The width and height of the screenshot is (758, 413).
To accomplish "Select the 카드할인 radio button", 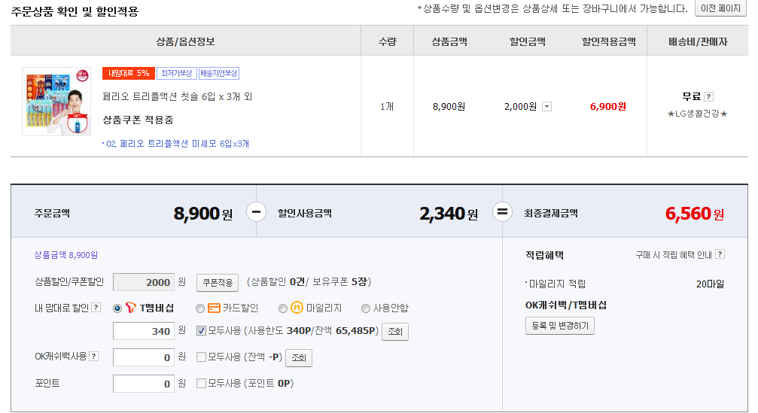I will [x=199, y=308].
